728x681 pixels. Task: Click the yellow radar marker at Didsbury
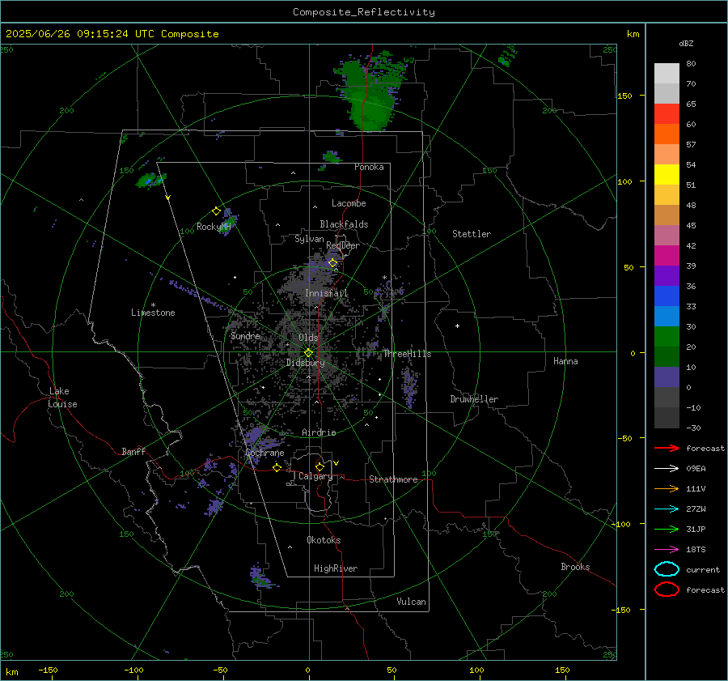[308, 353]
